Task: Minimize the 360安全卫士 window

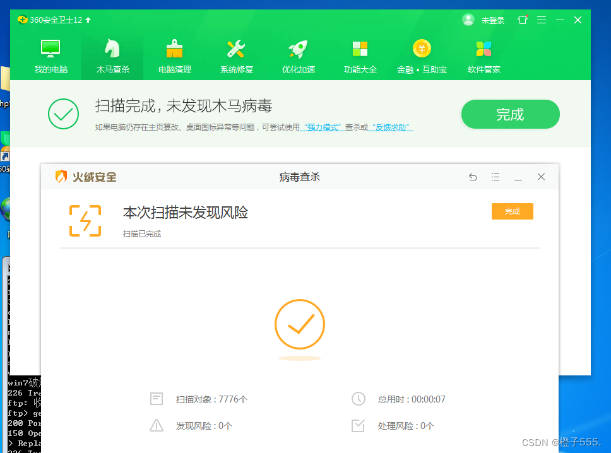Action: coord(560,20)
